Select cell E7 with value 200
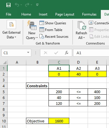This screenshot has height=128, width=109. tap(97, 103)
